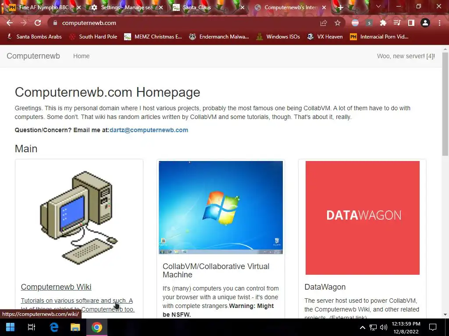Open the South Hard Pole bookmark

[x=94, y=37]
